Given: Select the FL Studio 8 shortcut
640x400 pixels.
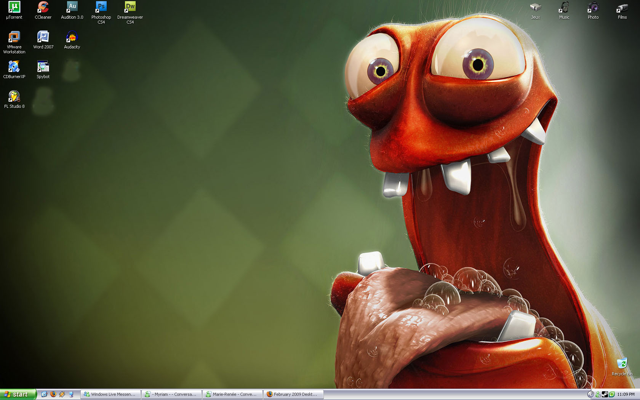Looking at the screenshot, I should click(14, 96).
